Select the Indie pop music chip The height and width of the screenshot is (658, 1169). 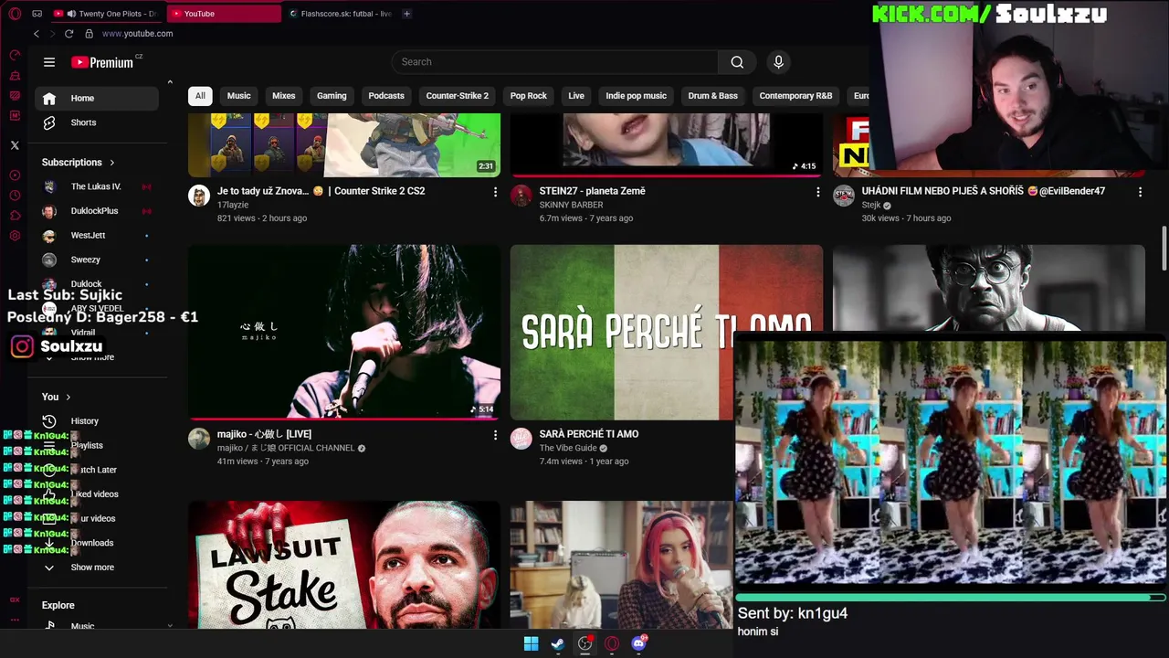pos(636,96)
